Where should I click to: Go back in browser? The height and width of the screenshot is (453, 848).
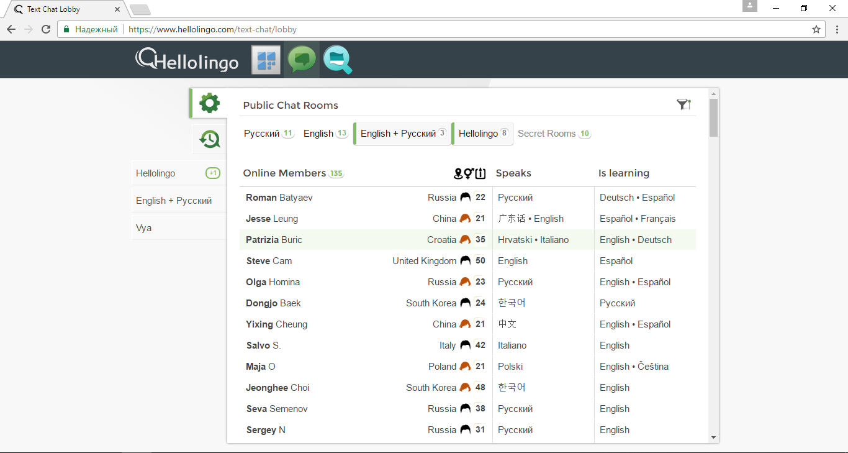coord(11,29)
